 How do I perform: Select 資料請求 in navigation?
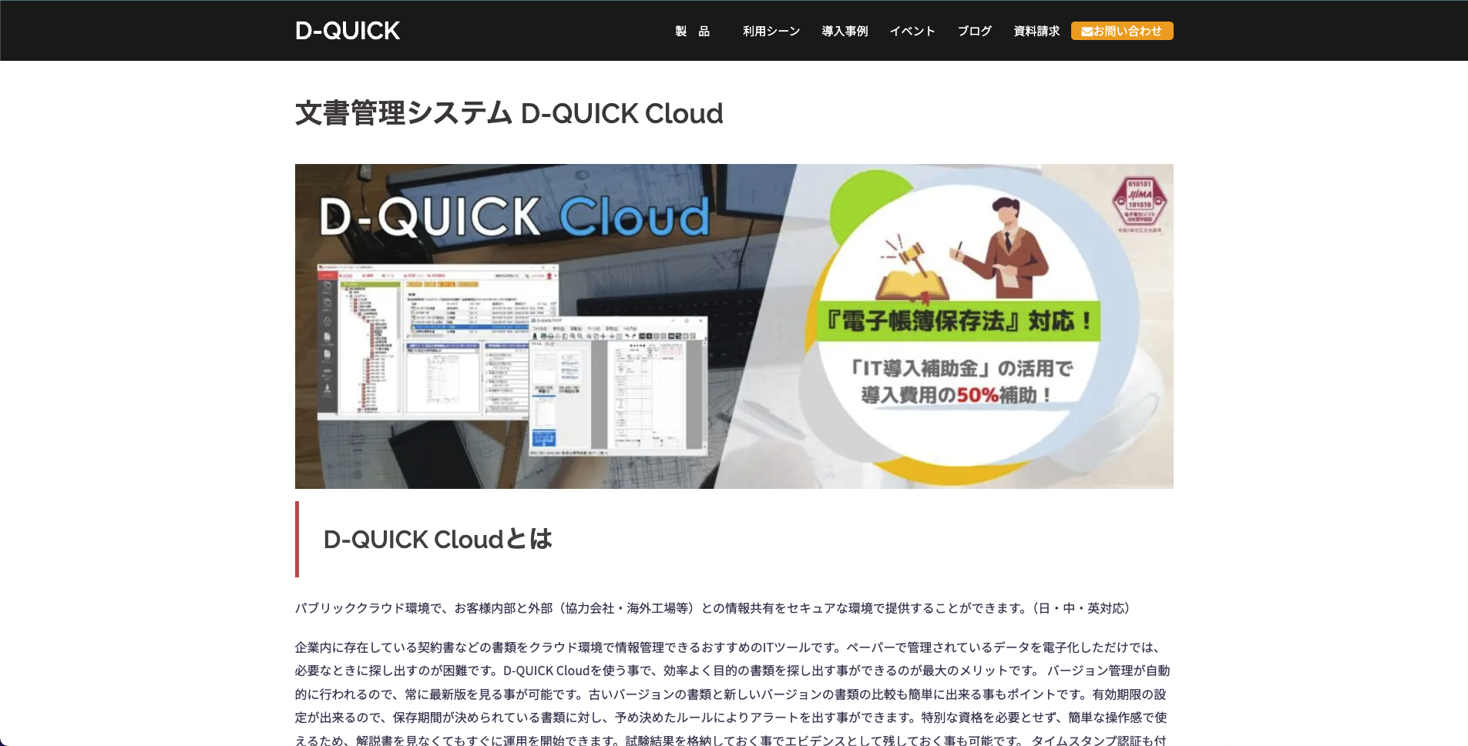point(1036,32)
